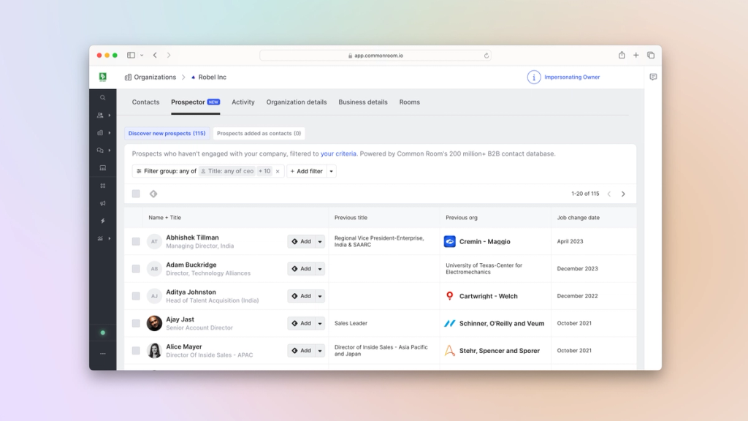
Task: Expand the contacts sidebar submenu arrow
Action: click(x=110, y=115)
